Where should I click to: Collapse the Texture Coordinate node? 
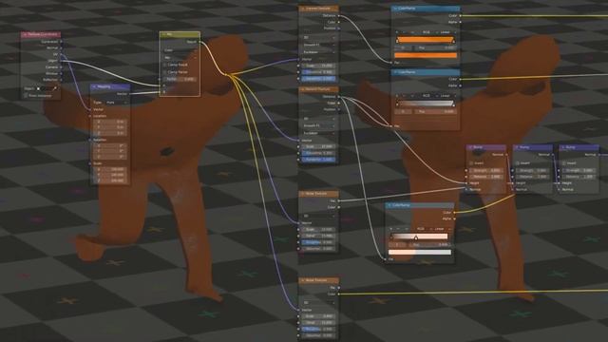26,34
